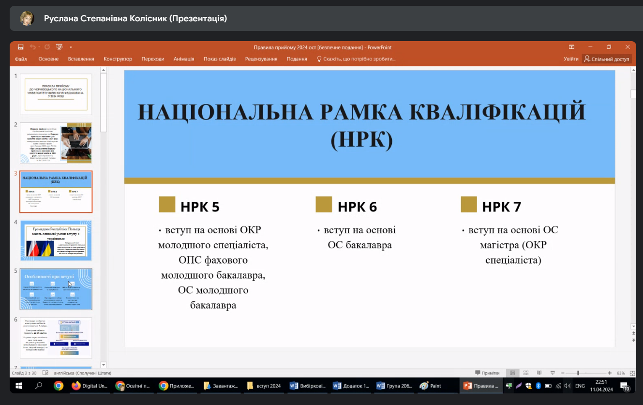Click the Save icon in quick access toolbar
The image size is (643, 405).
[21, 47]
